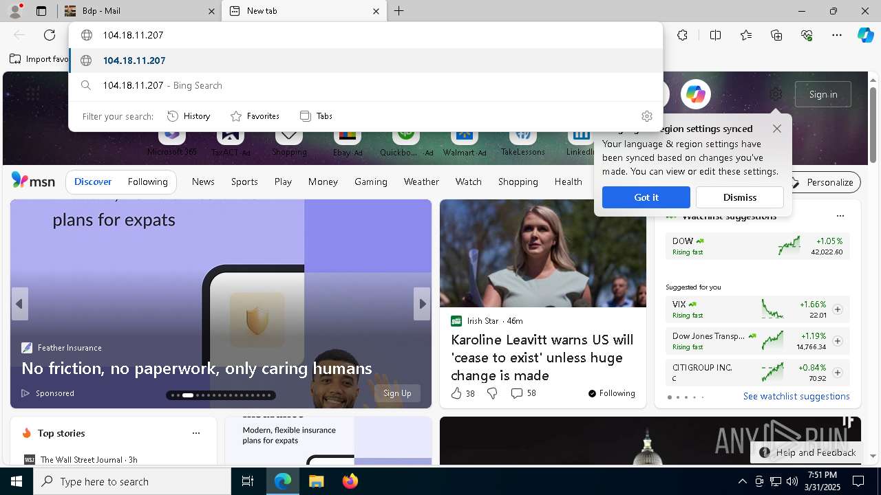The width and height of the screenshot is (881, 495).
Task: Open the Extensions puzzle icon
Action: 682,35
